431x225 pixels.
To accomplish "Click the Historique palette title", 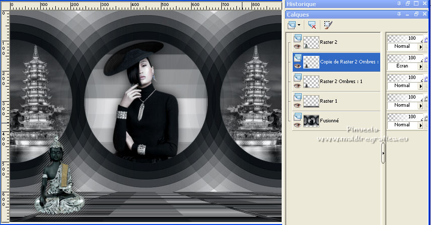I will click(x=301, y=4).
